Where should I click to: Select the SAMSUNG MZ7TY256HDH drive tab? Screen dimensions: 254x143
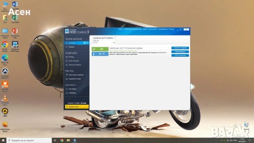point(104,40)
